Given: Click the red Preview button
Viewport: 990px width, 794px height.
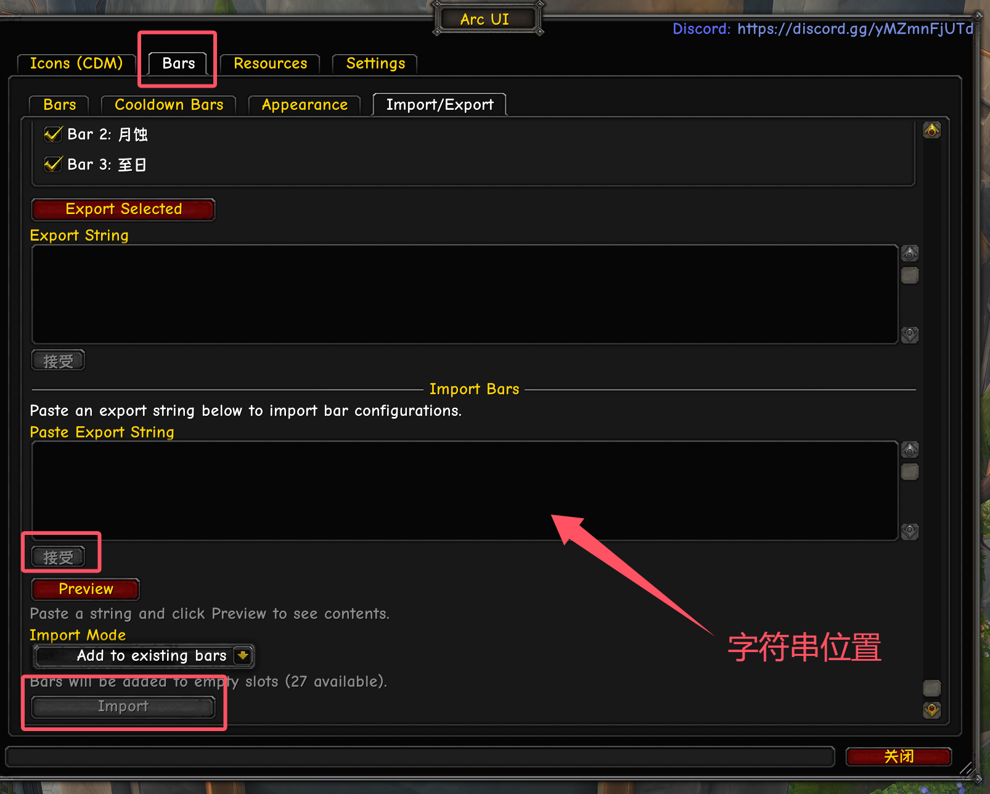Looking at the screenshot, I should point(86,589).
